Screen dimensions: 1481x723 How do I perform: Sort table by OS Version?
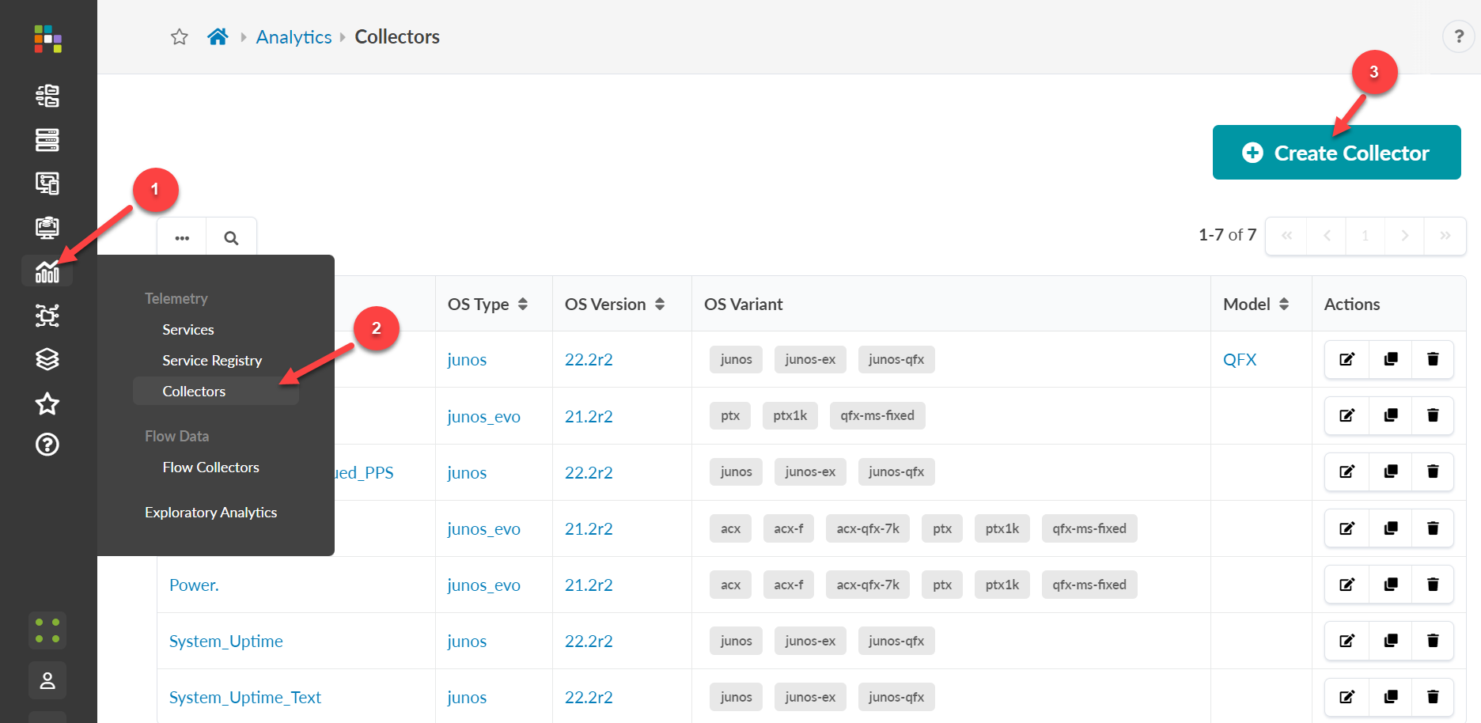(659, 305)
